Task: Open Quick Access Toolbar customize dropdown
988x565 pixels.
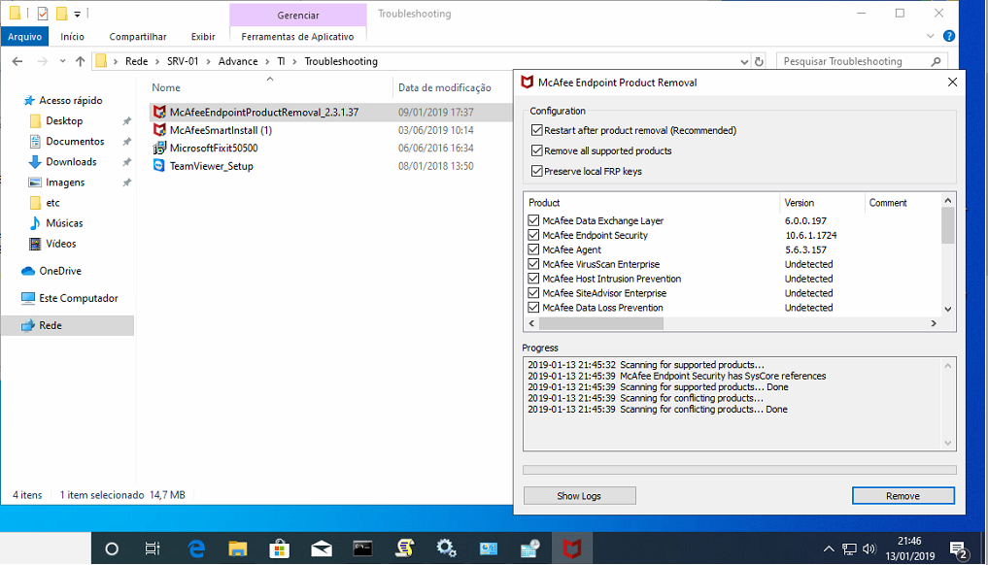Action: click(x=77, y=14)
